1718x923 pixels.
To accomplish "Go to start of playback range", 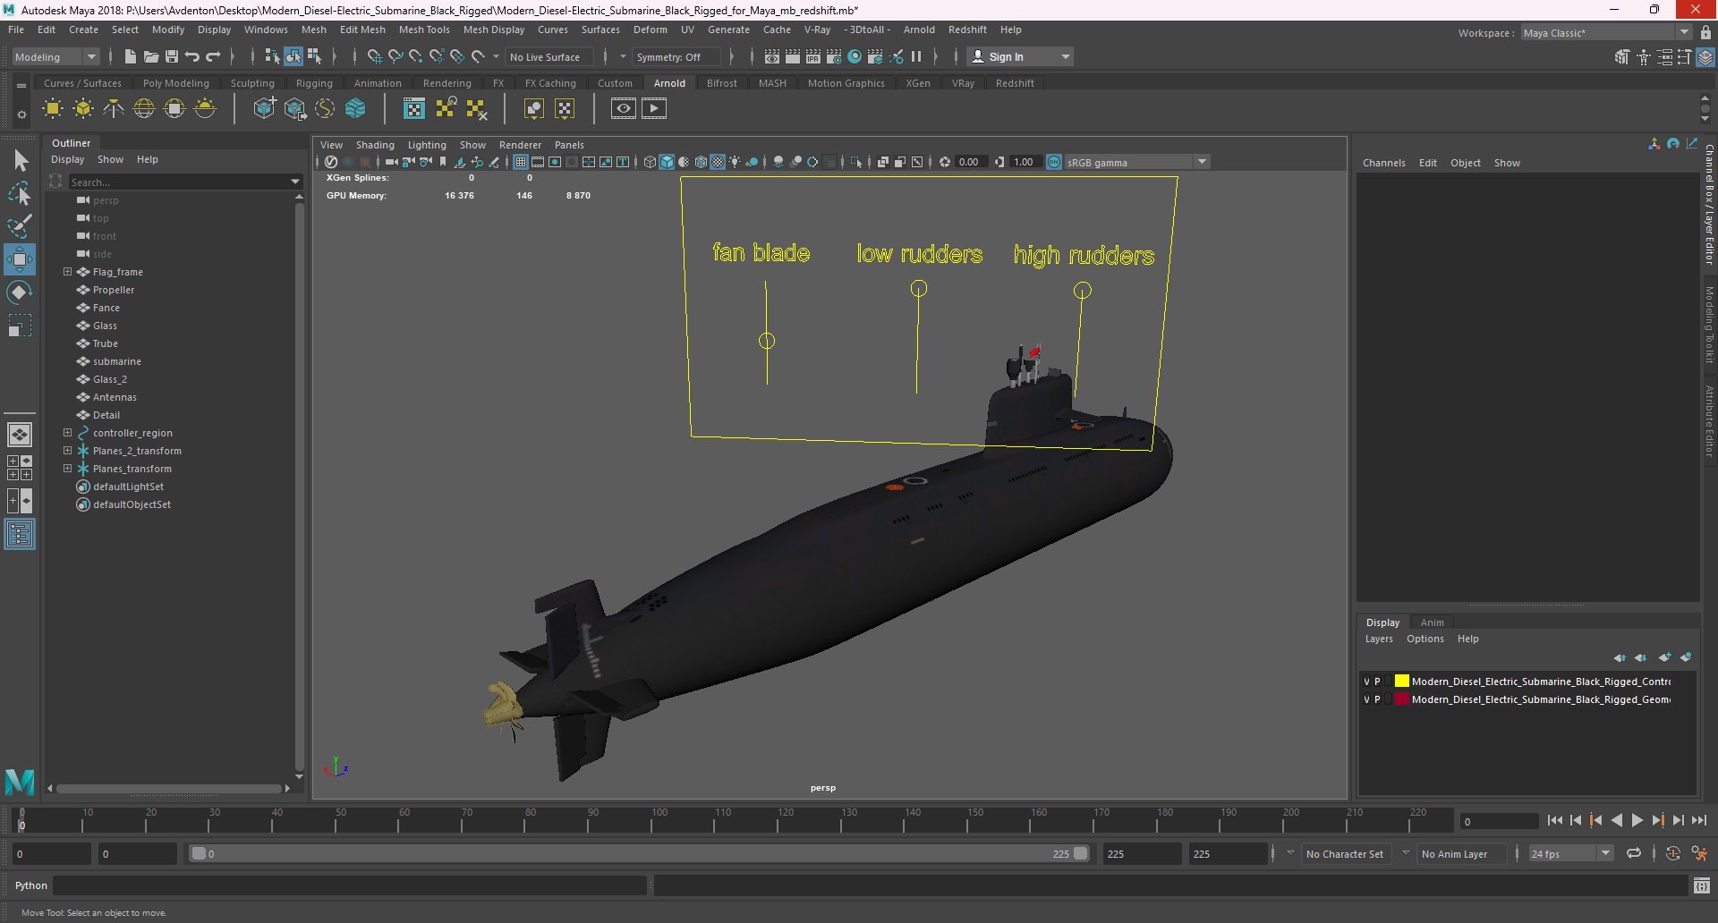I will tap(1555, 820).
